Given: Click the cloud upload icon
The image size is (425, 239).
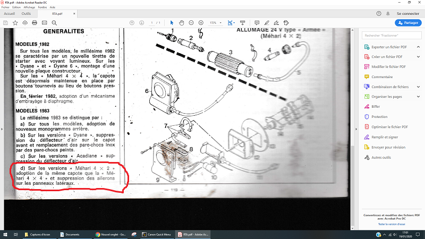Looking at the screenshot, I should (x=25, y=23).
